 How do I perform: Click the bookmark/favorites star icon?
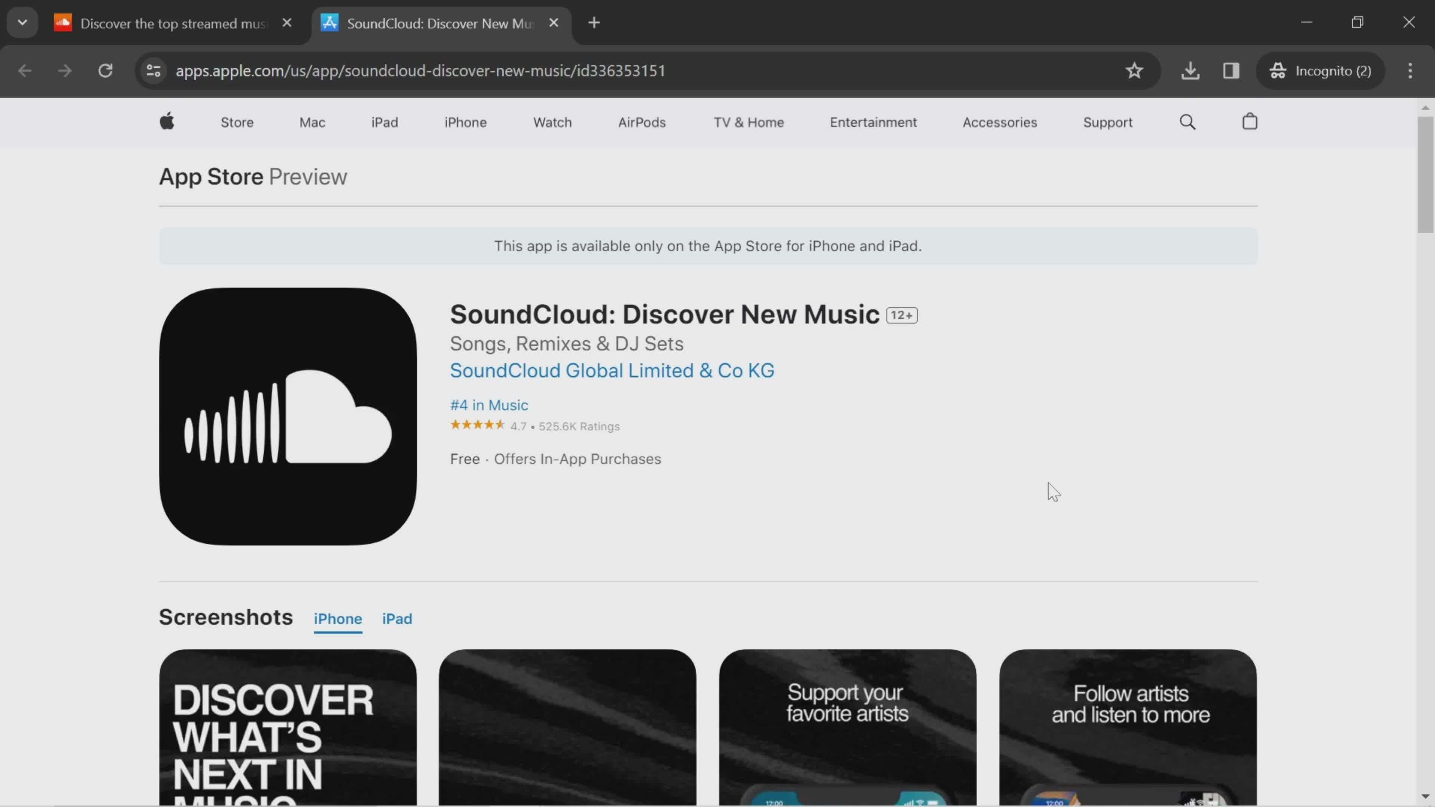1135,70
